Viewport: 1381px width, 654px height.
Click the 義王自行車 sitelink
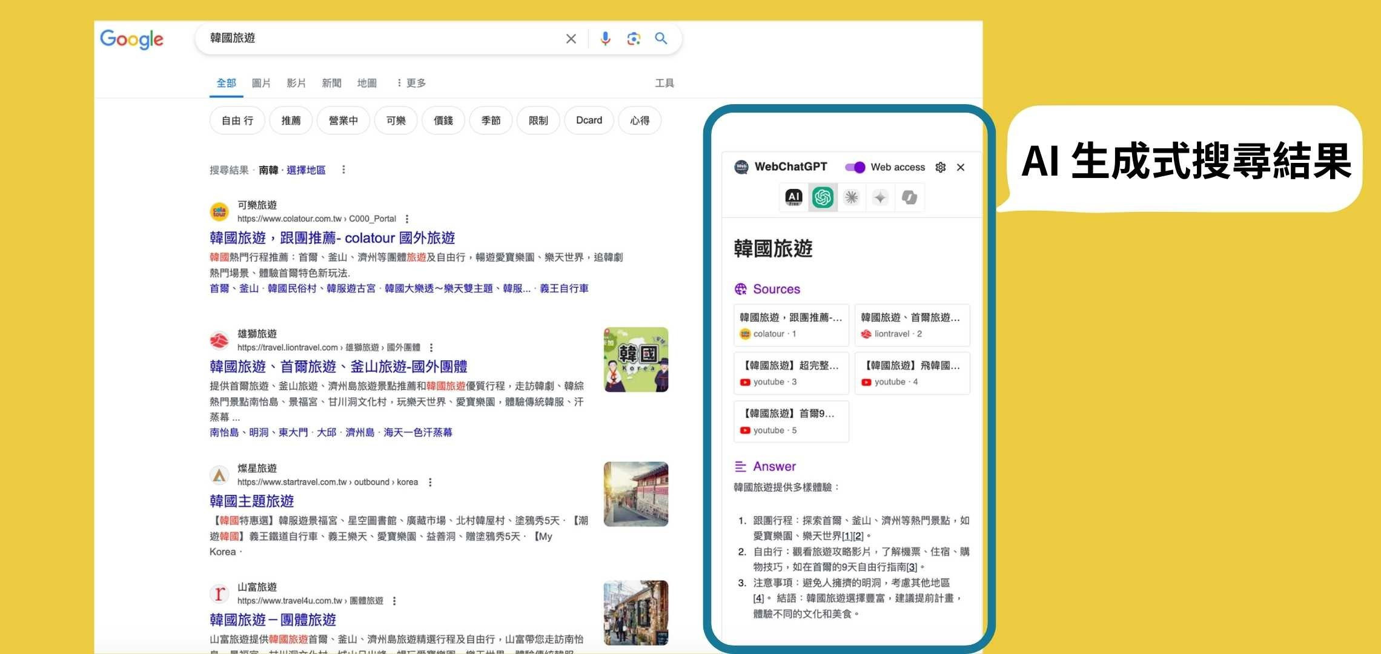[x=564, y=288]
